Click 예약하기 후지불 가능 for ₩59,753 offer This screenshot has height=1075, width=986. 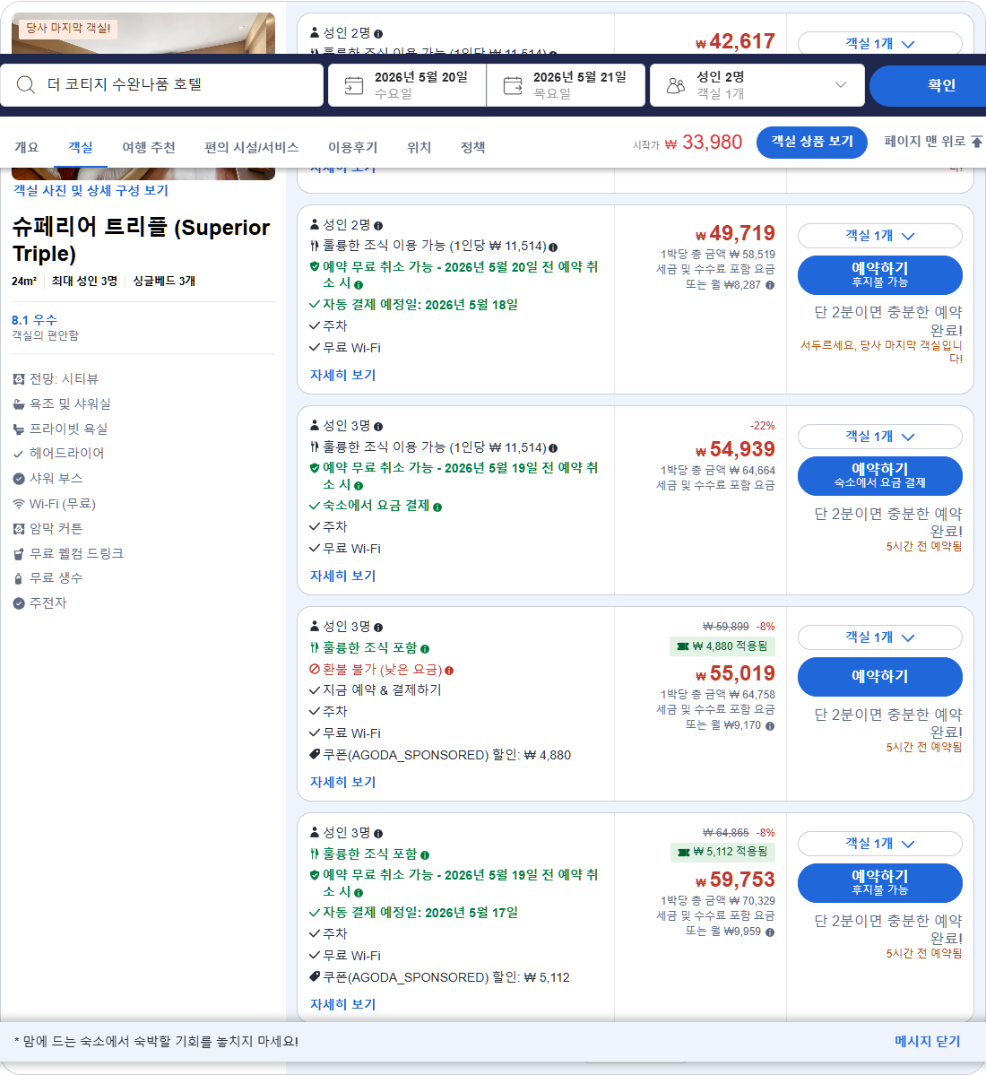point(880,883)
